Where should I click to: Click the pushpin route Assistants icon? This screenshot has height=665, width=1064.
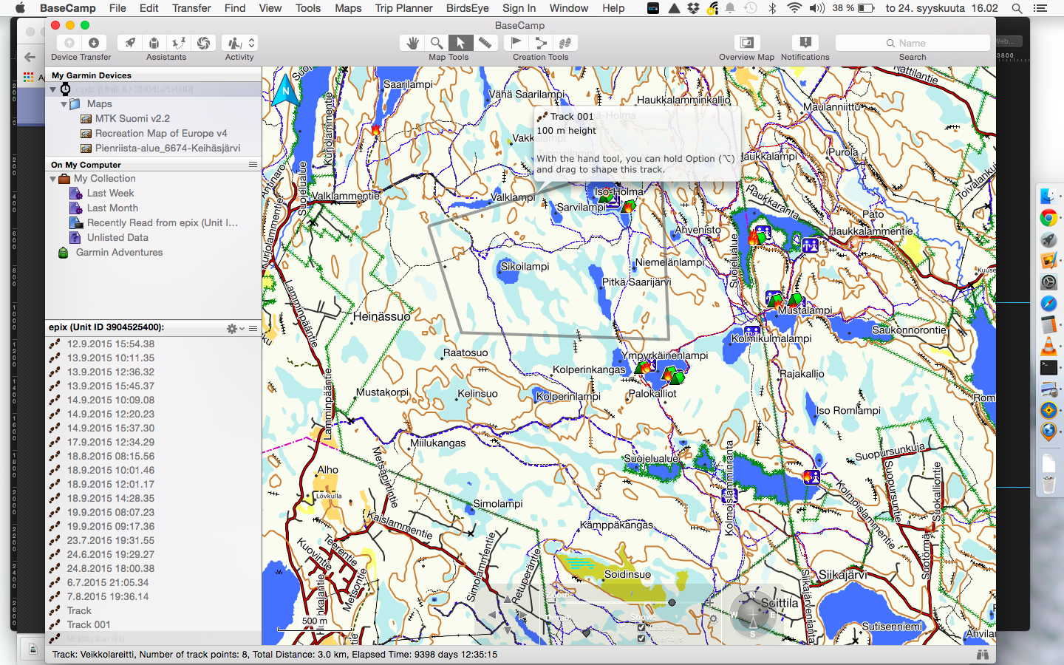[x=178, y=43]
